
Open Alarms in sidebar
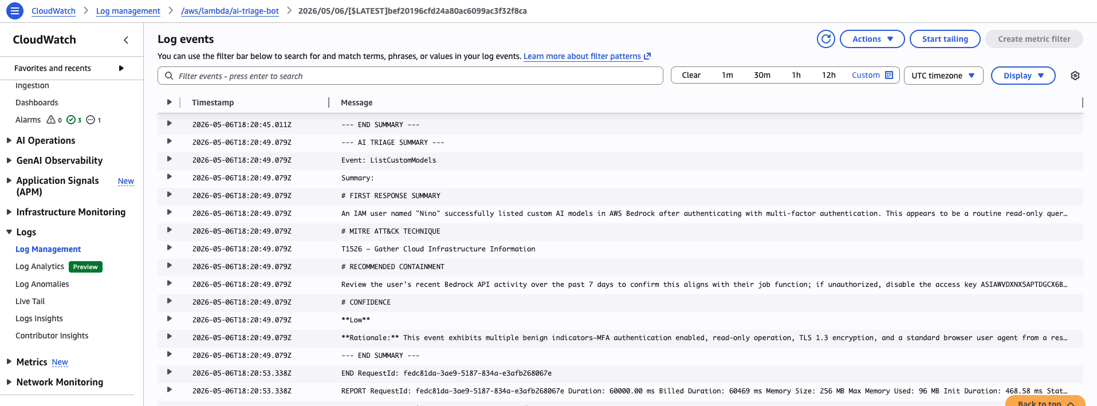(28, 120)
